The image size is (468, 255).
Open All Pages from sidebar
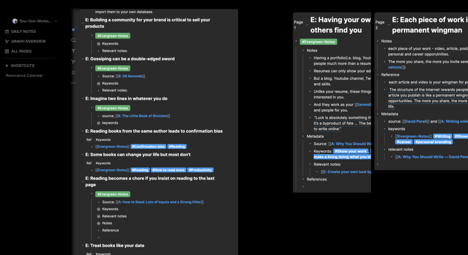(21, 51)
